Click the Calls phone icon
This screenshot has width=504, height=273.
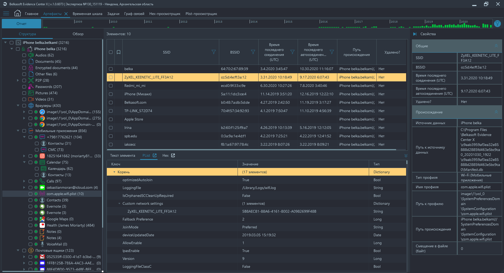[42, 181]
